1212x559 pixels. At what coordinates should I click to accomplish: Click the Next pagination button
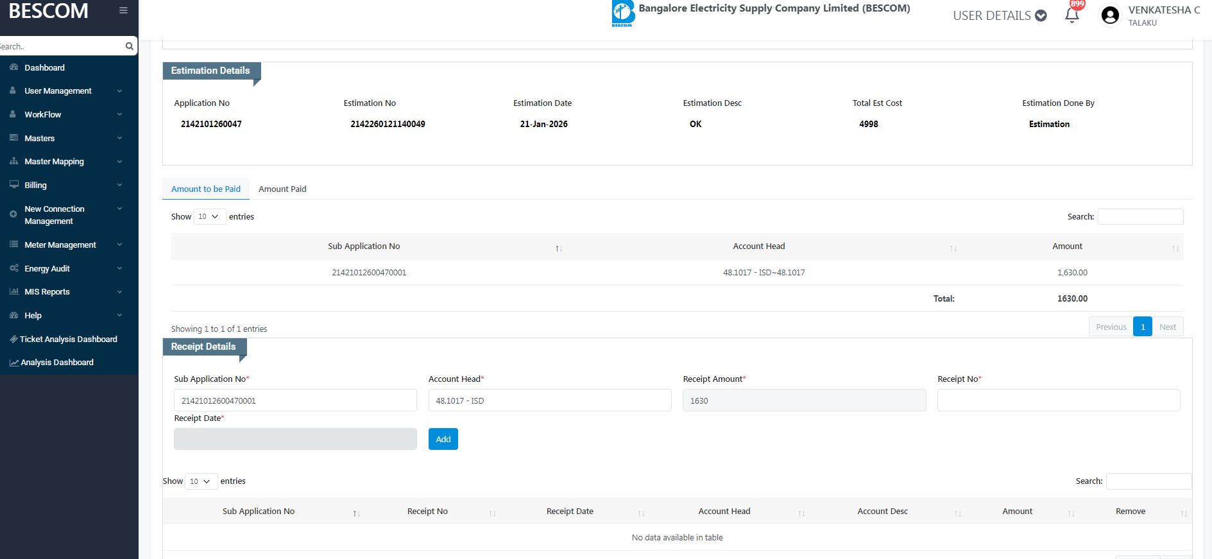1167,327
